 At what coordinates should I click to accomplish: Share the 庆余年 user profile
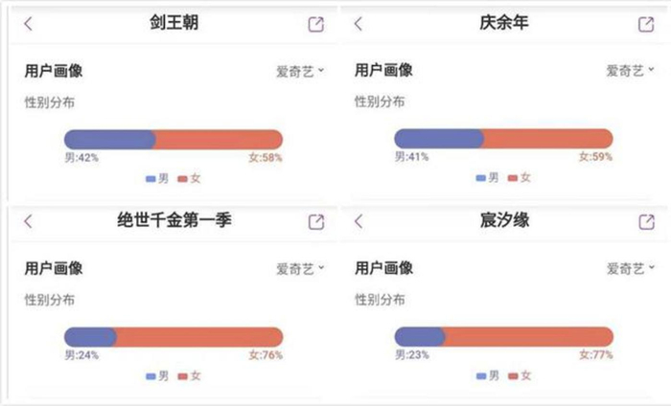point(646,24)
